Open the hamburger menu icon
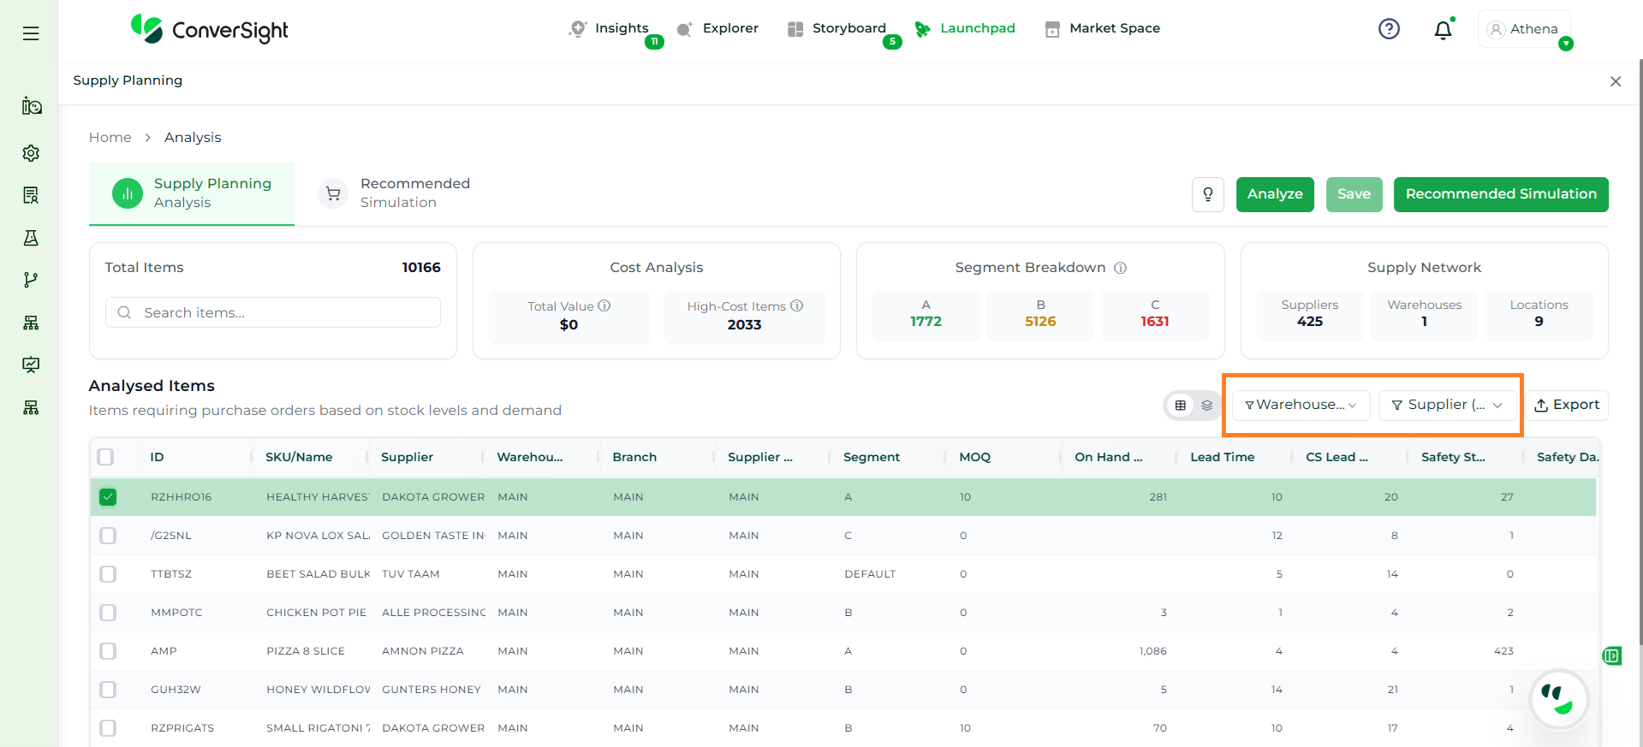Screen dimensions: 1643x747 click(x=31, y=33)
